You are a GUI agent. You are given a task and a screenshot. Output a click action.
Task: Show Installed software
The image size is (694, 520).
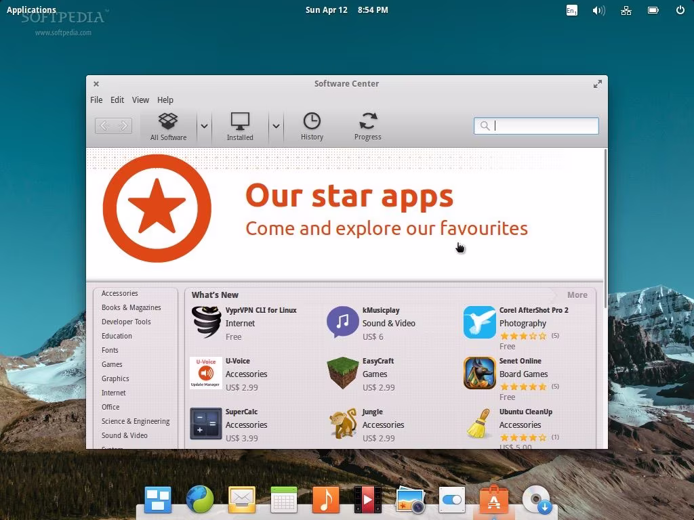tap(240, 127)
